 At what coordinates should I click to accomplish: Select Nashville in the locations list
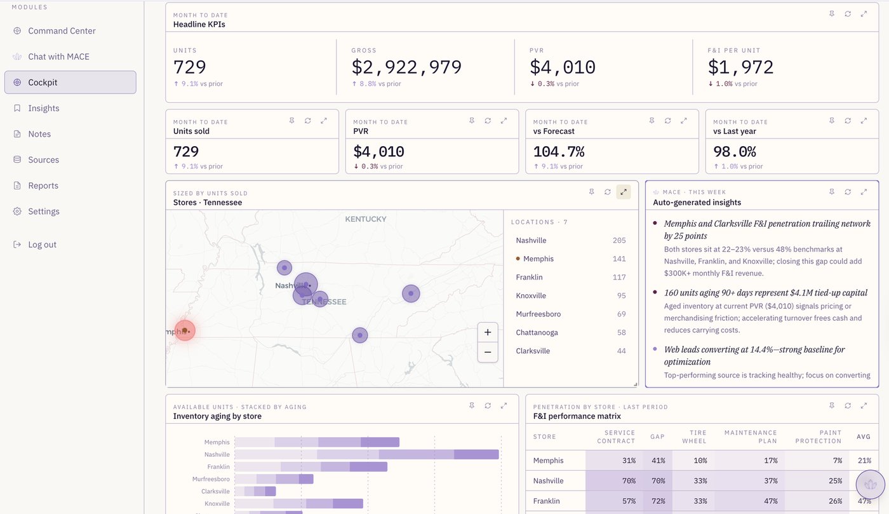click(x=571, y=240)
